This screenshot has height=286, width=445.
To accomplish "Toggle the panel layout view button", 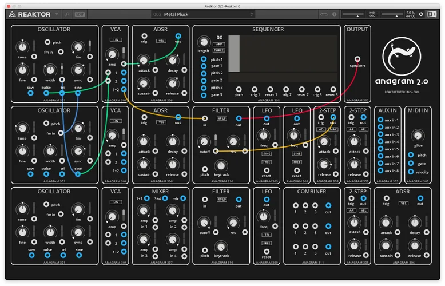I will [432, 14].
